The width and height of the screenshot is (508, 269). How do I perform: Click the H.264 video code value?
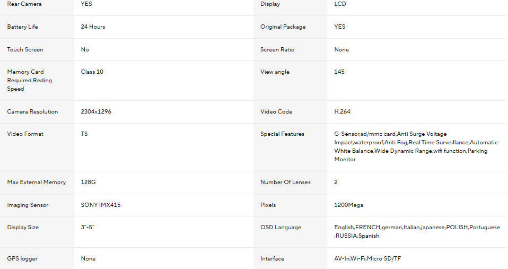tap(342, 112)
